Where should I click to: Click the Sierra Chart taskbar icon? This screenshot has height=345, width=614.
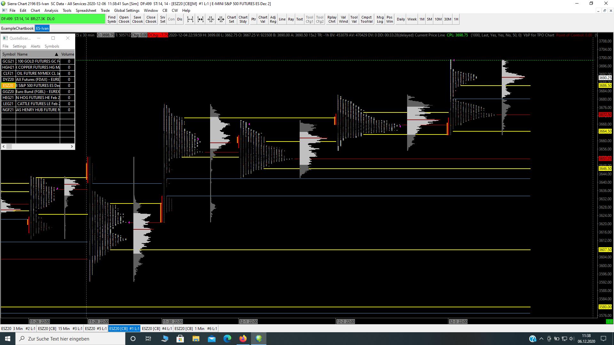click(259, 339)
